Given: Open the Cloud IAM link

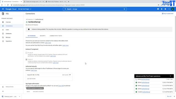Looking at the screenshot, I should coord(61,86).
